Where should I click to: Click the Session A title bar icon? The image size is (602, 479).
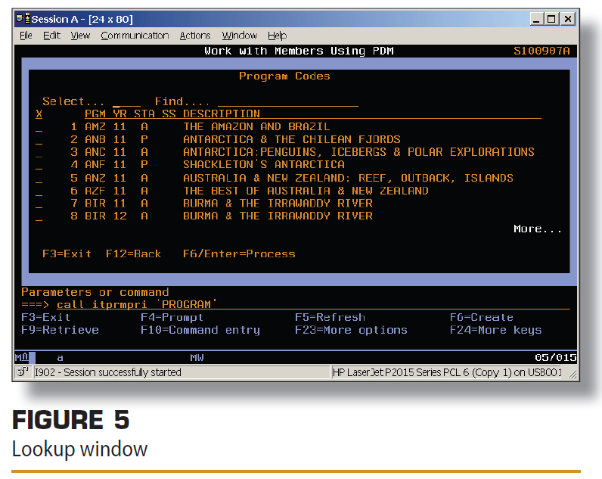pos(23,18)
